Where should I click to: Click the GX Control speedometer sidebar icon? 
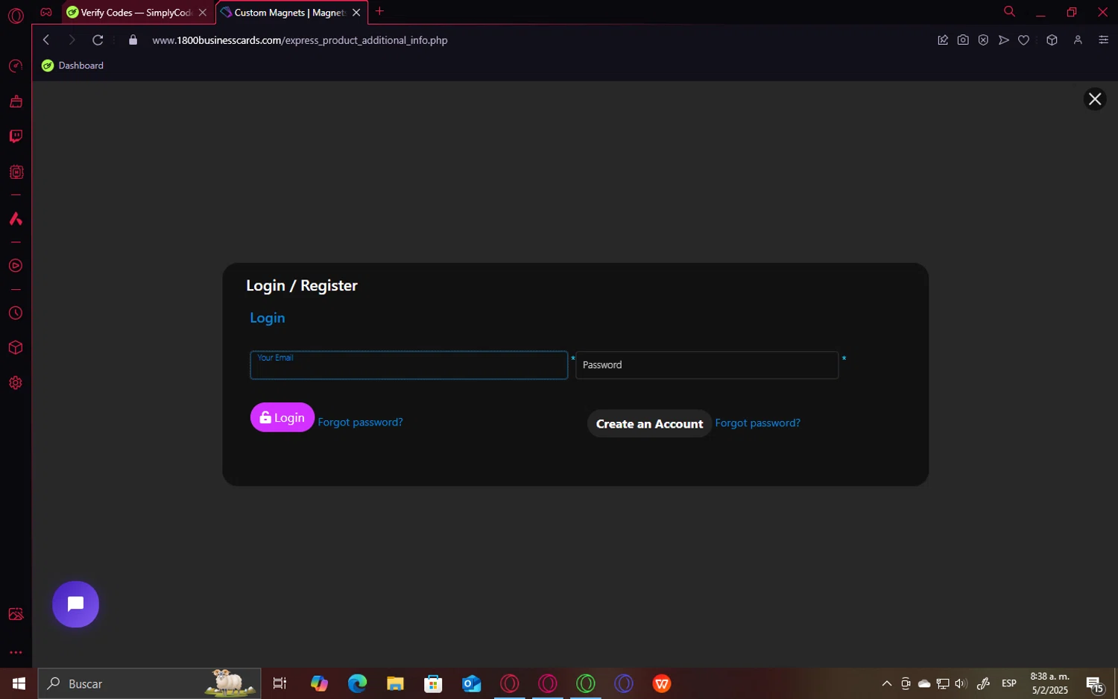(x=16, y=66)
